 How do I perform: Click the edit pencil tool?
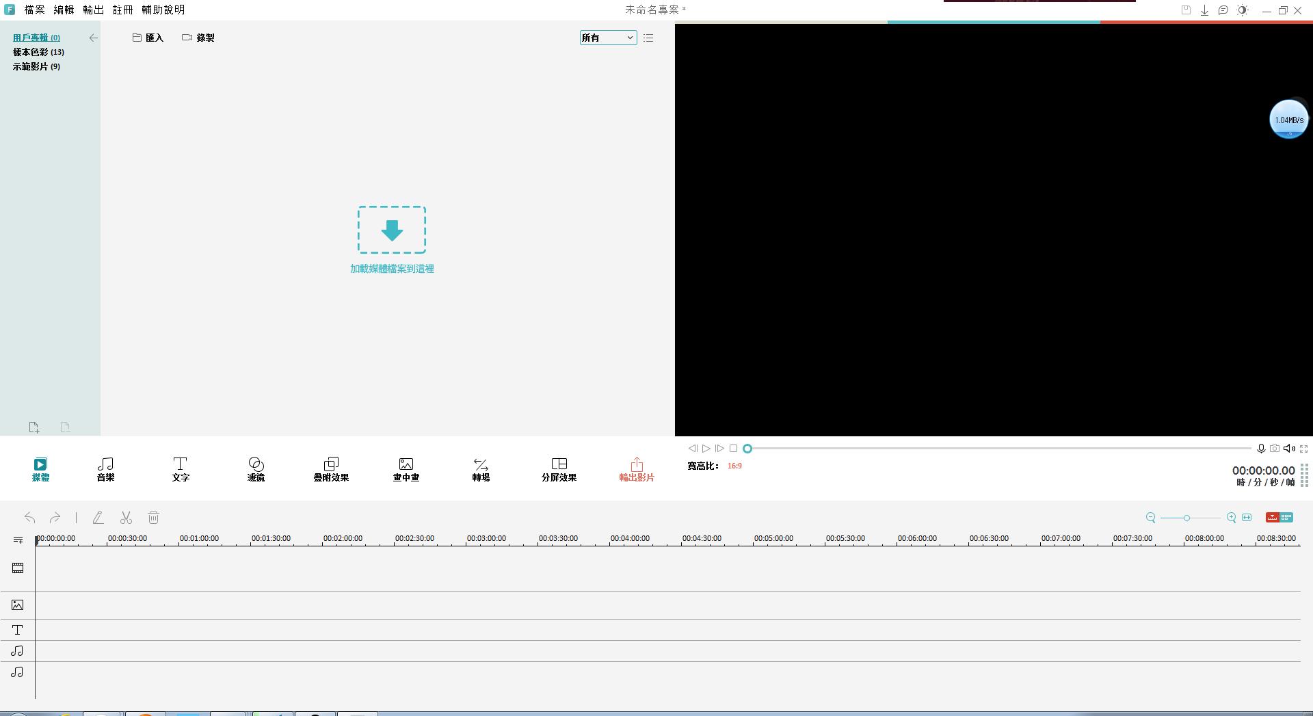pyautogui.click(x=98, y=518)
